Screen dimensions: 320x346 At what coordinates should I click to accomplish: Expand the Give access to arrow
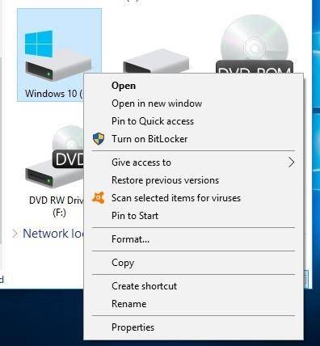(291, 162)
